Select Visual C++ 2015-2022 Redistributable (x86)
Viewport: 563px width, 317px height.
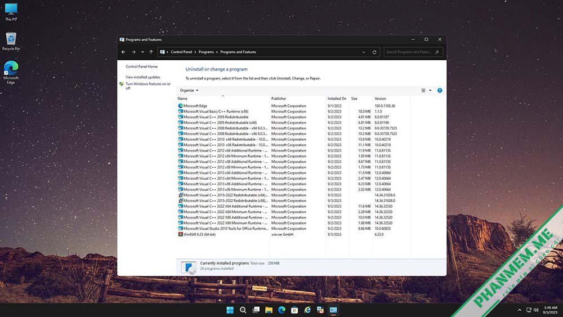(x=294, y=200)
